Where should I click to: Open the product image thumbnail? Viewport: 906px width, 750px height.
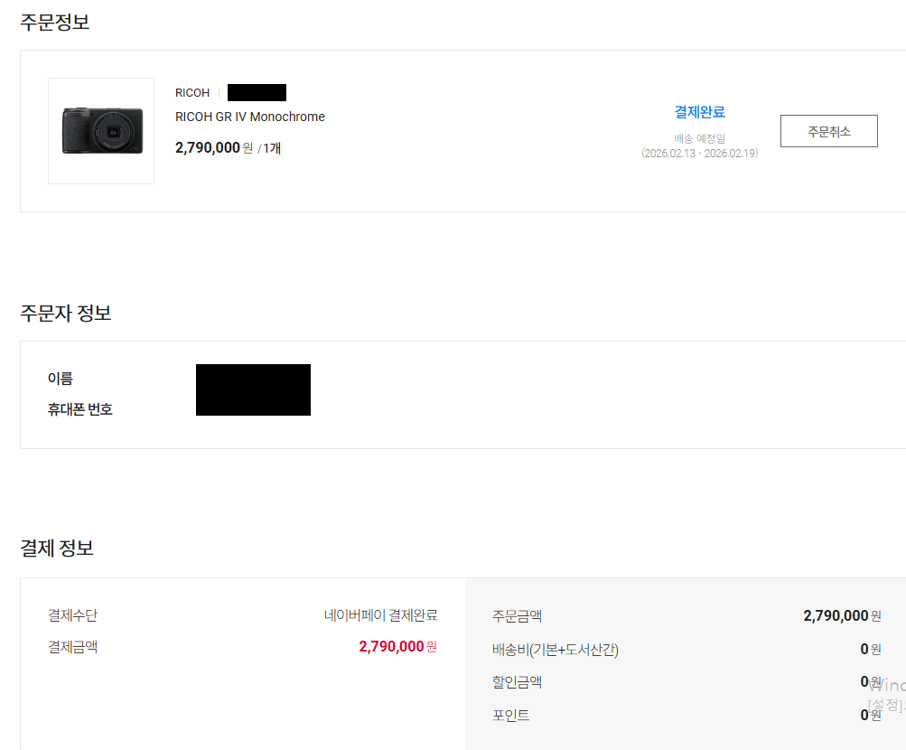tap(100, 130)
